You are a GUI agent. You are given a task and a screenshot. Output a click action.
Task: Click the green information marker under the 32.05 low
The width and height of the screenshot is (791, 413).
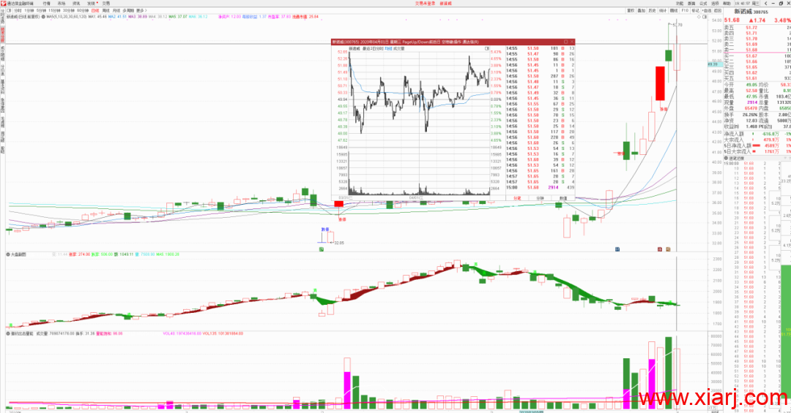tap(322, 249)
